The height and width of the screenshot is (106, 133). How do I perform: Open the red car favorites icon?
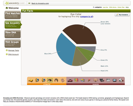(70, 80)
